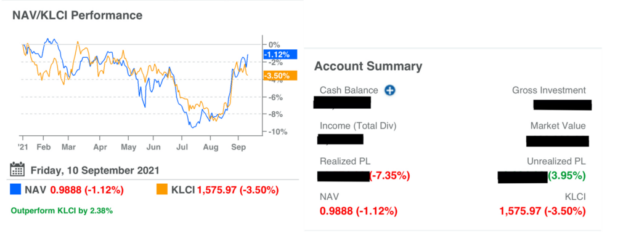Click KLCI 1,575.97 value in Account Summary

click(542, 211)
